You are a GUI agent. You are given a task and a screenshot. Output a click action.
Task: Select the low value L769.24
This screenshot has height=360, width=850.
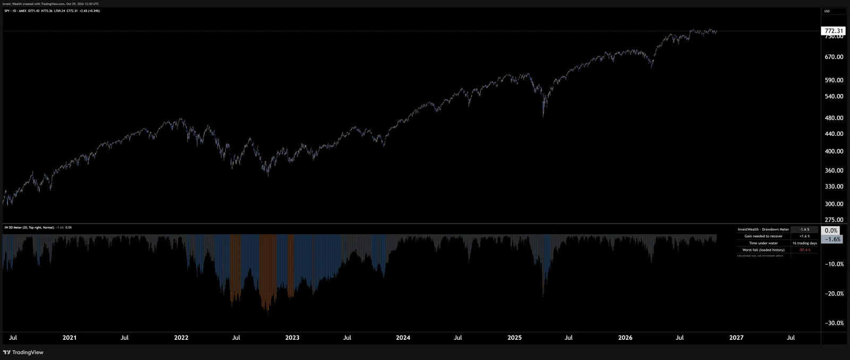point(59,11)
